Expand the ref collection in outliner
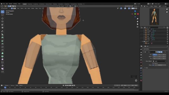The width and height of the screenshot is (169, 95). (x=142, y=41)
